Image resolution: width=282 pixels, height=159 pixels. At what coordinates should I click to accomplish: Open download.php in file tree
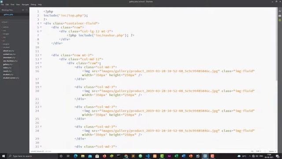tap(9, 58)
